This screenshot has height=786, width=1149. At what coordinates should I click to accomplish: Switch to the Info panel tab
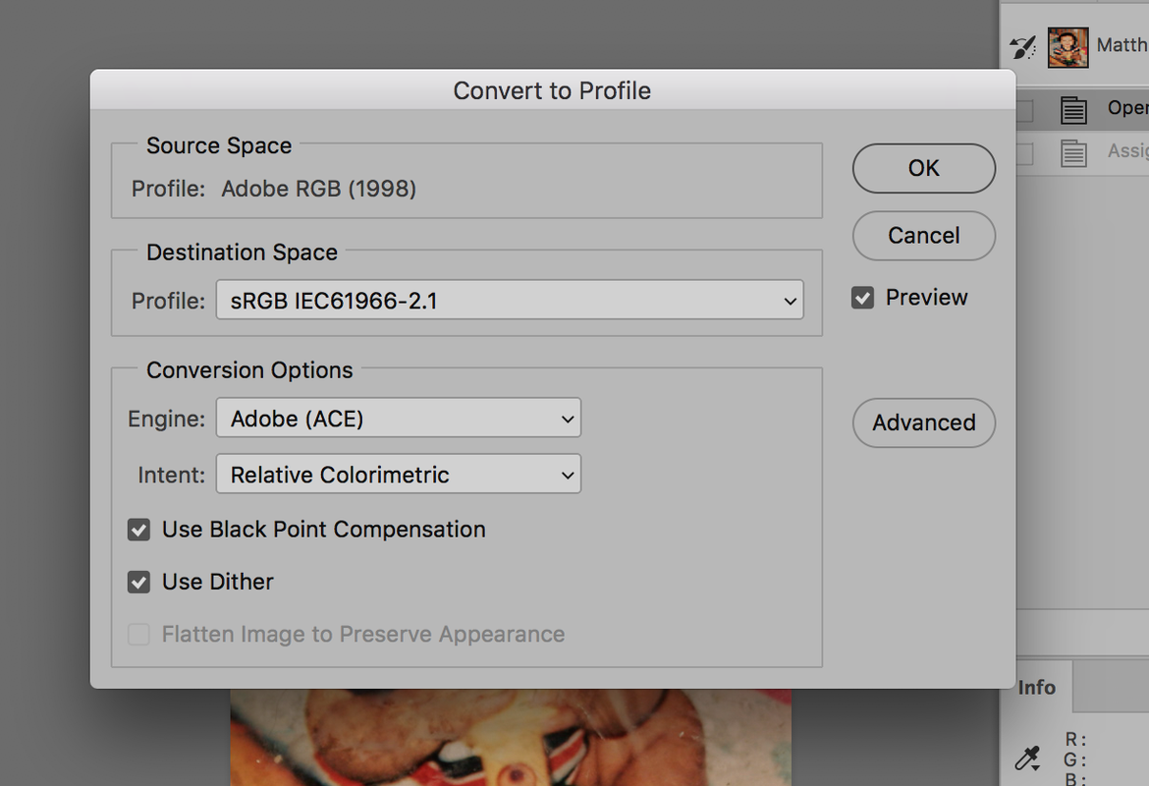1037,687
